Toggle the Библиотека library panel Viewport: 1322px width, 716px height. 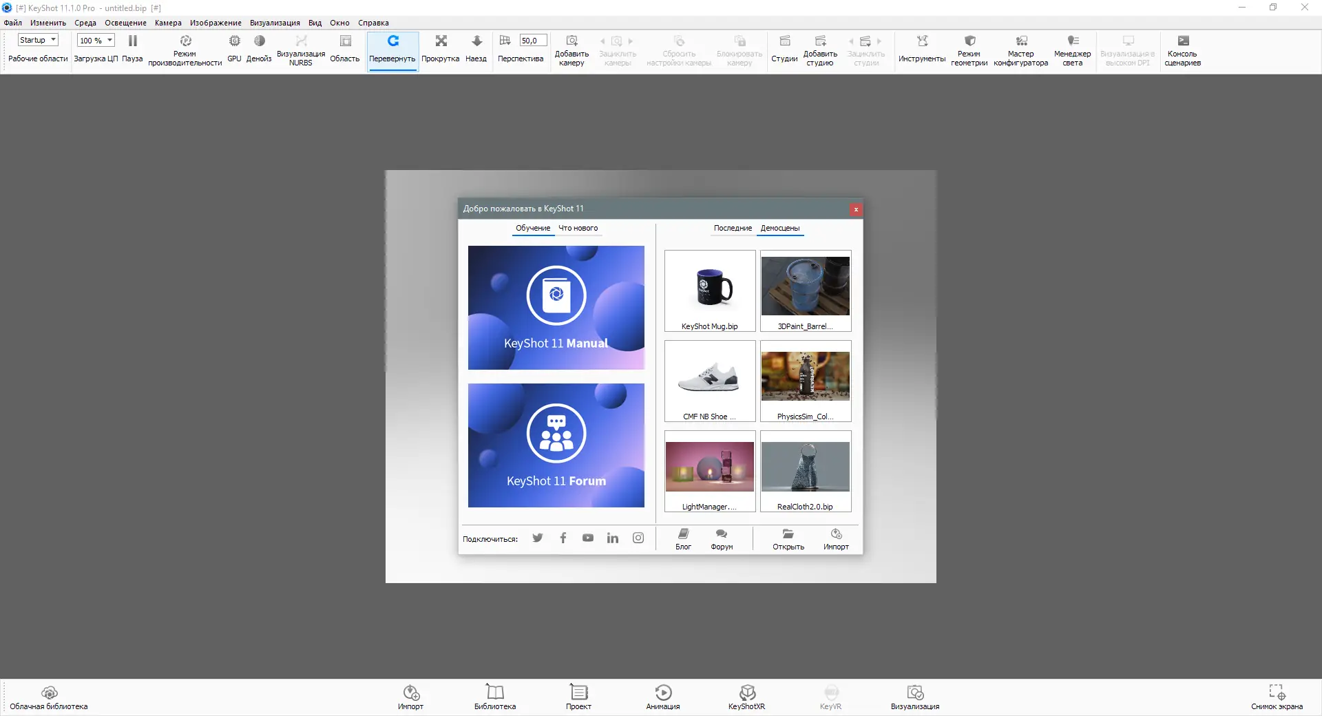(x=495, y=697)
